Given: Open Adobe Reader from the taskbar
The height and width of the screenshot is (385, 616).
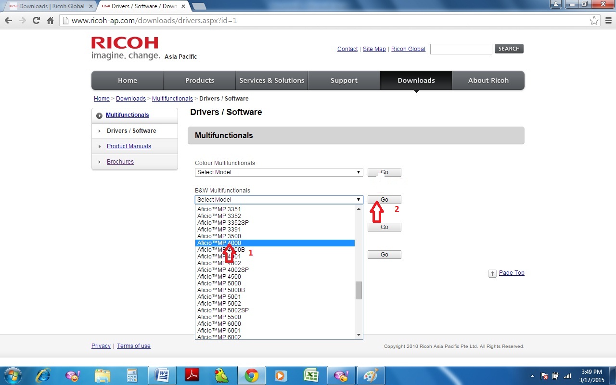Looking at the screenshot, I should click(x=192, y=375).
